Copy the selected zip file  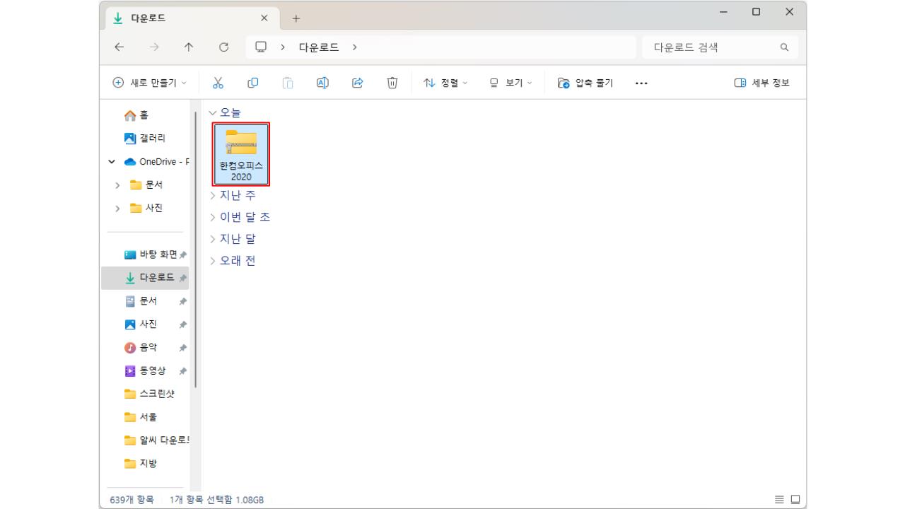tap(252, 82)
